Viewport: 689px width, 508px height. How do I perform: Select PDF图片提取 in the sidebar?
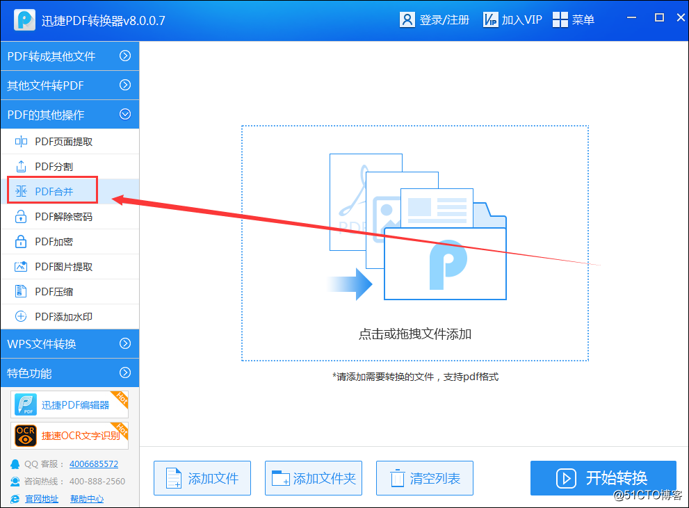(70, 267)
